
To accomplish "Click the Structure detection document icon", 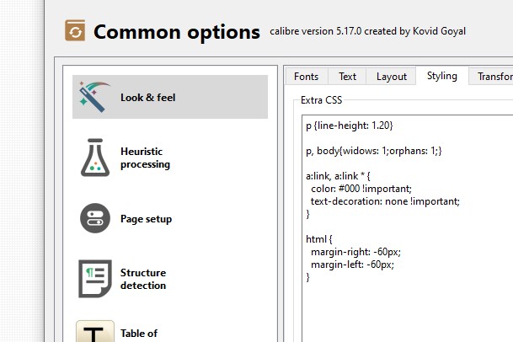I will (95, 279).
